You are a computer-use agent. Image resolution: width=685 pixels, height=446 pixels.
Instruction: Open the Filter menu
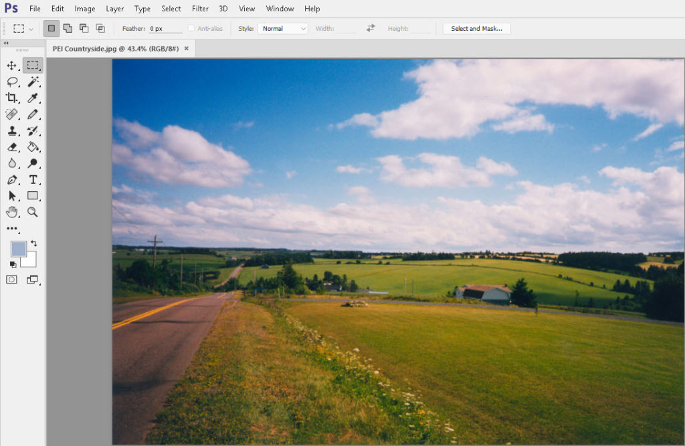(x=199, y=8)
